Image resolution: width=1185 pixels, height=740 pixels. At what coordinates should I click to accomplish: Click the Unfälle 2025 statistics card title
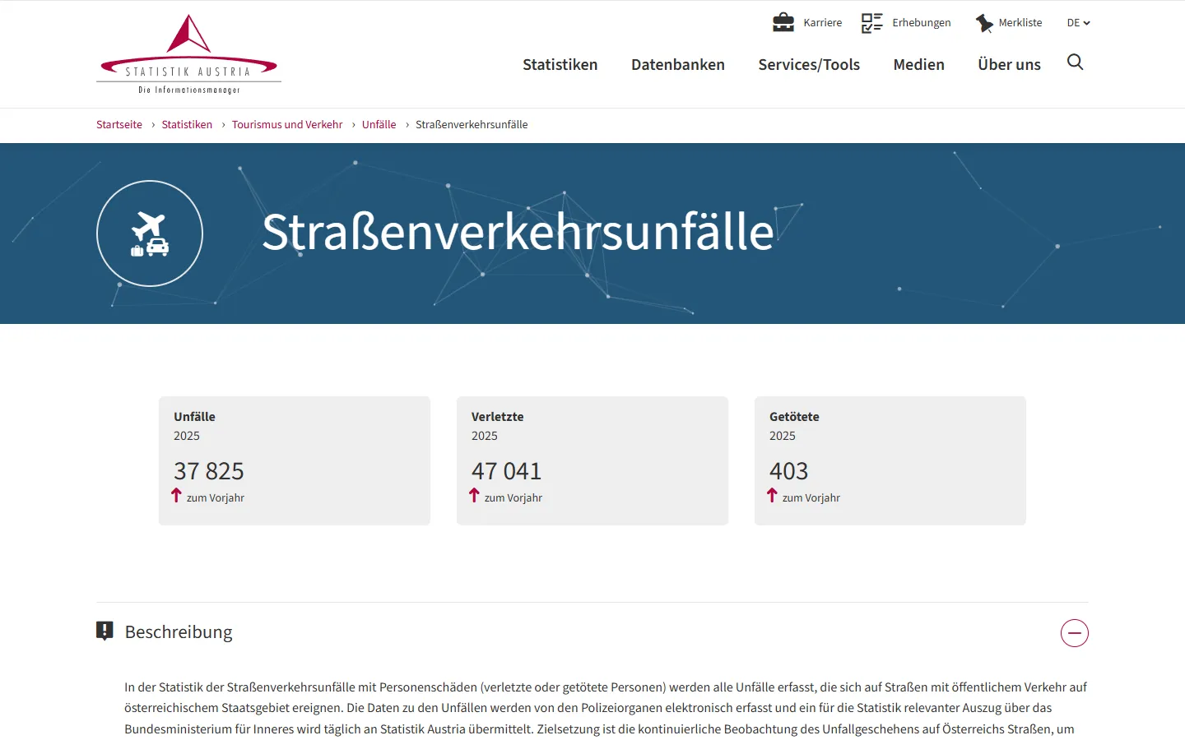[194, 417]
